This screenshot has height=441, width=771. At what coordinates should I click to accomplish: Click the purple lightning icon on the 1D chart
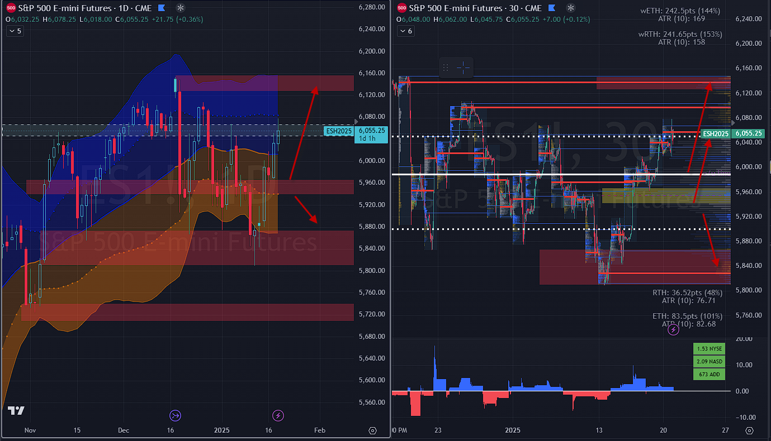coord(278,415)
